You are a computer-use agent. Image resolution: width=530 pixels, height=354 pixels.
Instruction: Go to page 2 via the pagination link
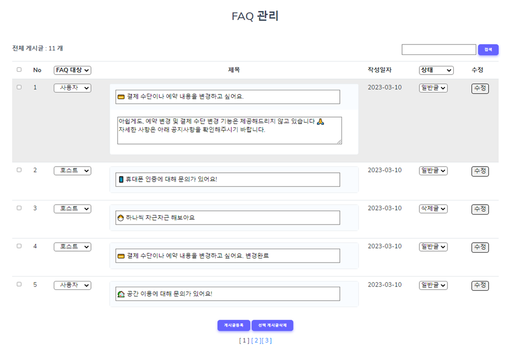pyautogui.click(x=255, y=340)
